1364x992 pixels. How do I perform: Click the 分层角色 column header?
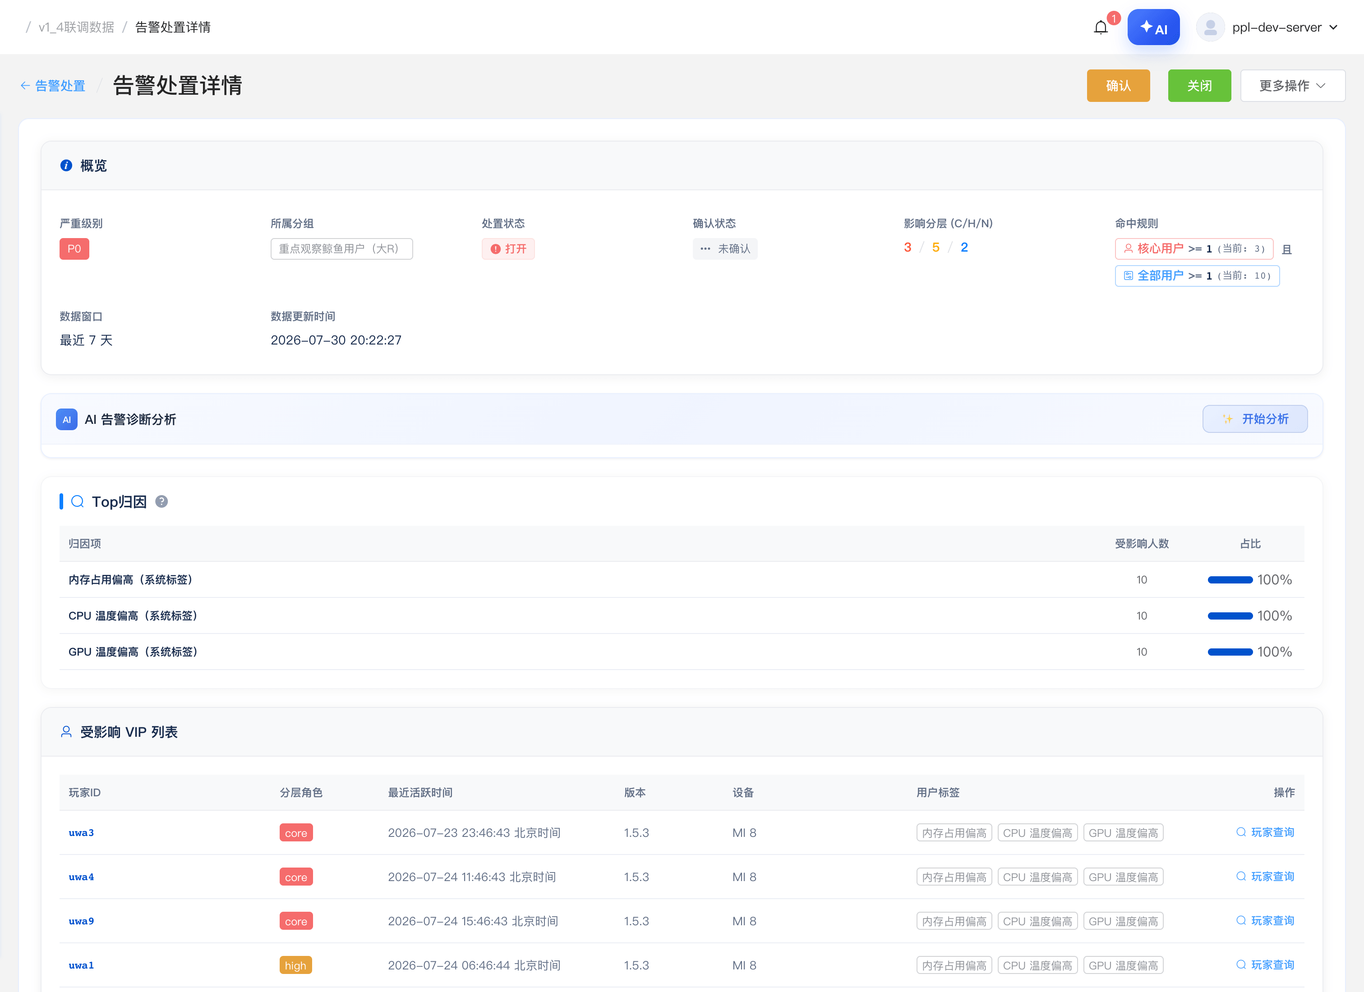tap(301, 792)
